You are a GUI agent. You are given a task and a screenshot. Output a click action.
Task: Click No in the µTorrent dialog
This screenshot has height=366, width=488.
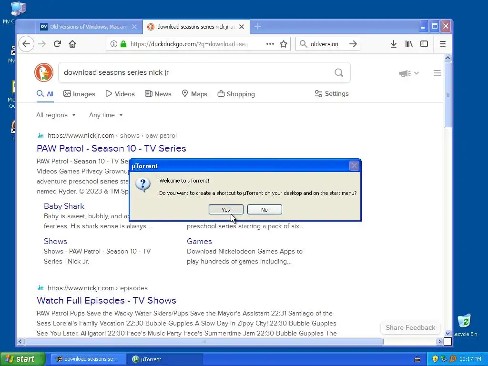point(264,210)
